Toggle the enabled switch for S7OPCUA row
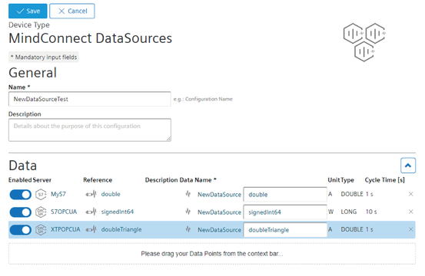Viewport: 425px width, 276px height. pyautogui.click(x=21, y=212)
